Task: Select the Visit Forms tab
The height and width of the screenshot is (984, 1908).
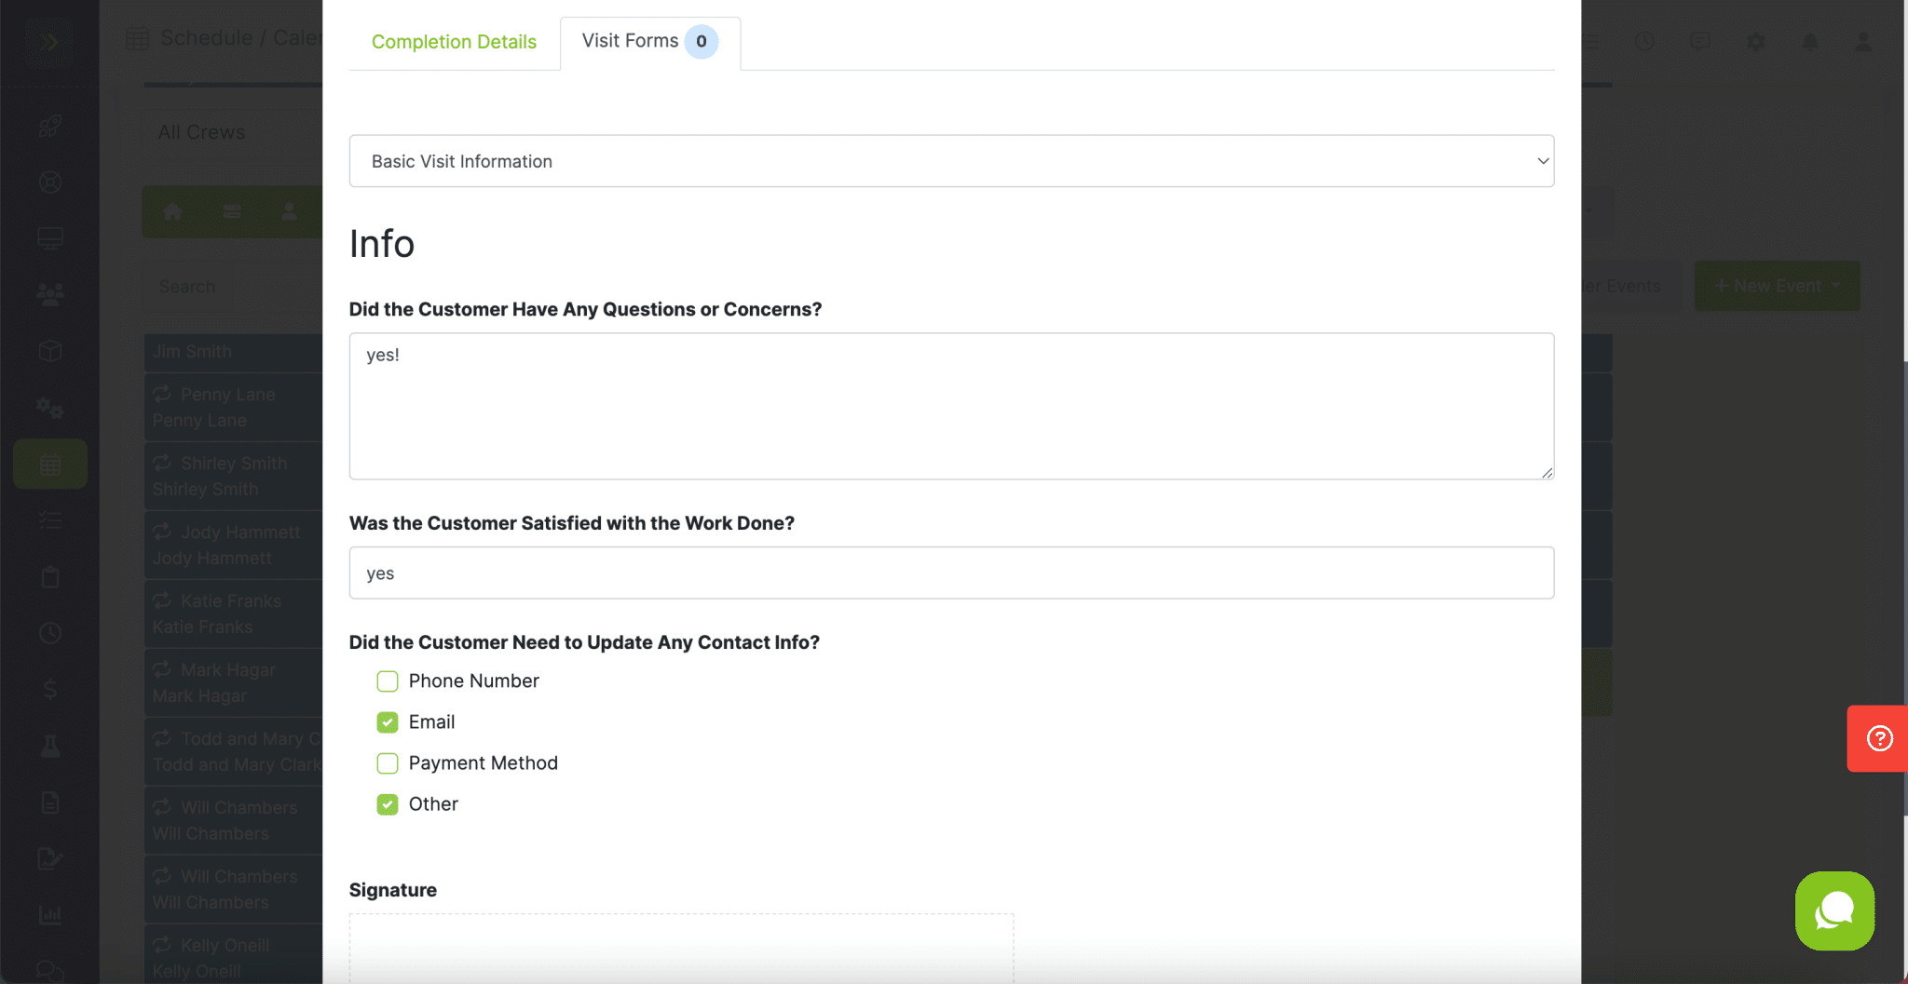Action: [x=648, y=41]
